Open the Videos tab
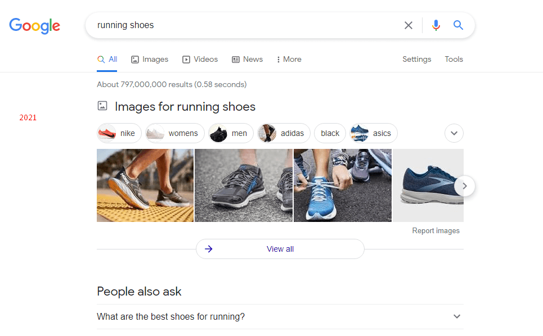Image resolution: width=543 pixels, height=336 pixels. coord(200,59)
